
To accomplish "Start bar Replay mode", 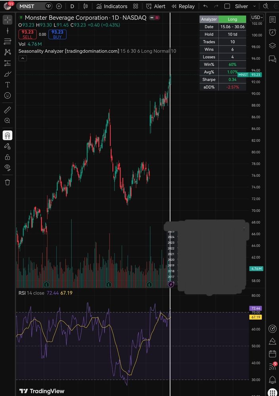I will 183,6.
